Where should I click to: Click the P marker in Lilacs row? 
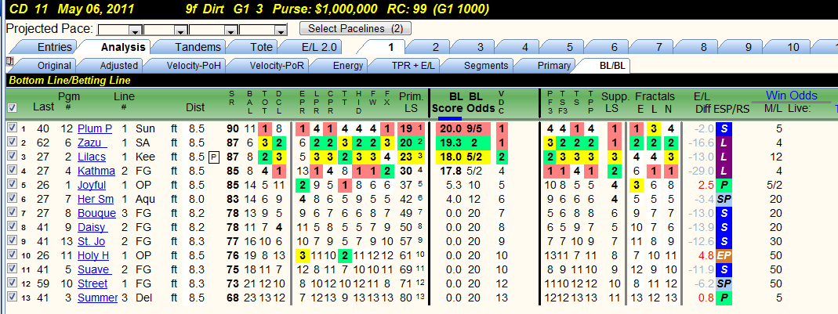click(213, 157)
